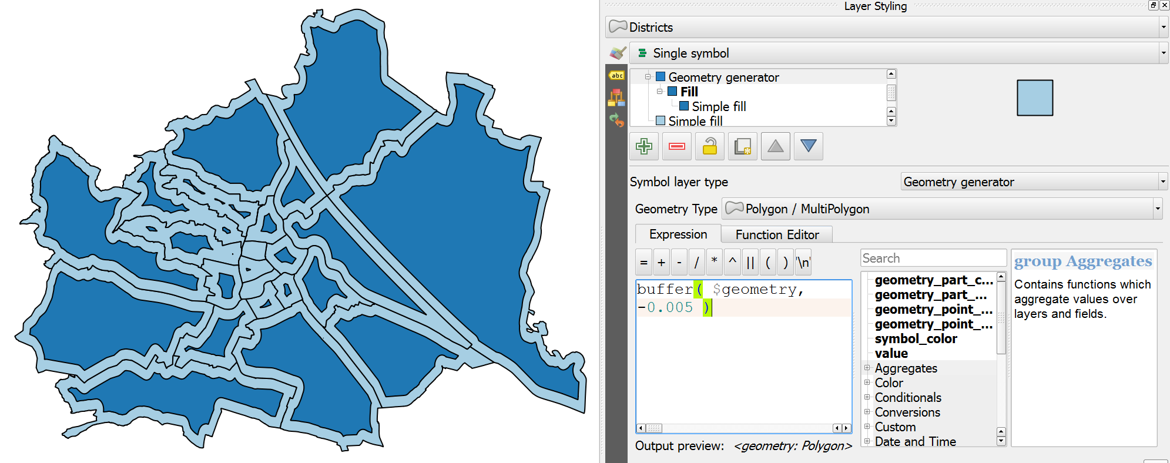Open the style manager brushes icon

tap(616, 98)
